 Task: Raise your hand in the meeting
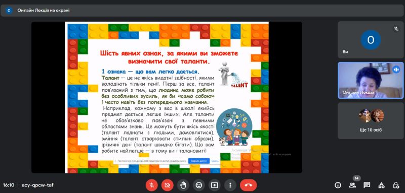point(183,185)
